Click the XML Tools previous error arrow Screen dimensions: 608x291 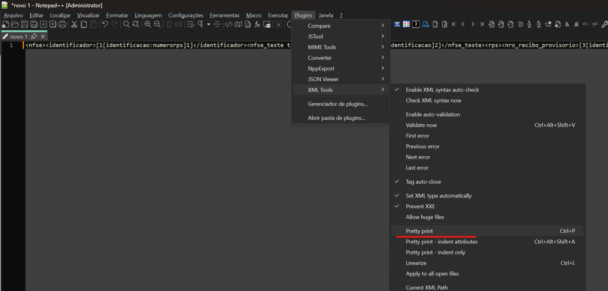(x=463, y=24)
